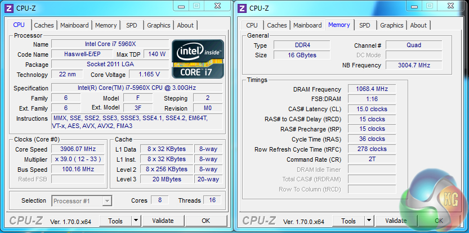This screenshot has height=233, width=469.
Task: Click the Code Name value Haswell-E/EP
Action: 82,54
